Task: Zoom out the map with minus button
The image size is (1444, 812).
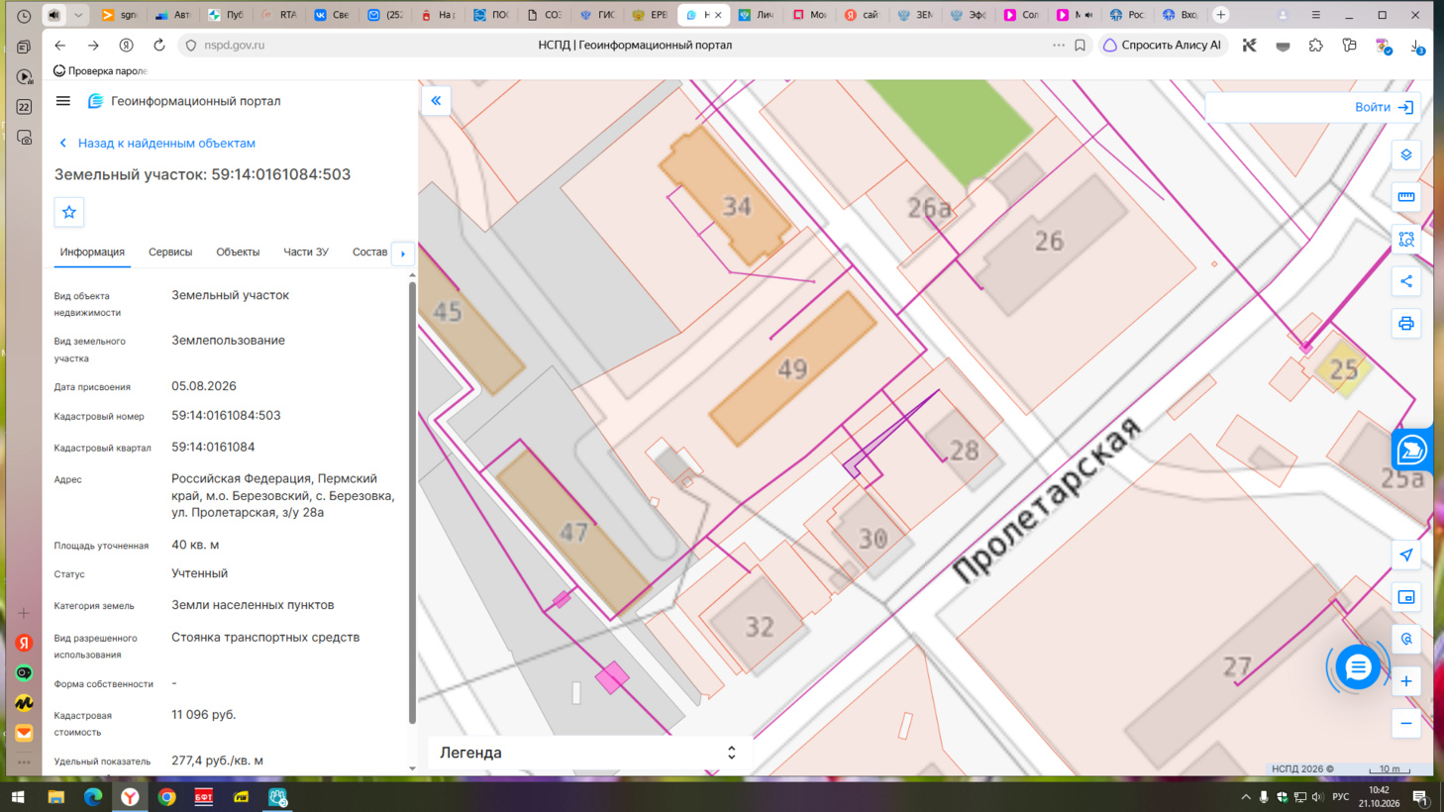Action: (x=1405, y=724)
